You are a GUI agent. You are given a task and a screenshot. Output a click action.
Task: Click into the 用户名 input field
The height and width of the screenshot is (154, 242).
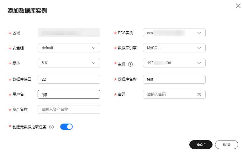(x=69, y=94)
